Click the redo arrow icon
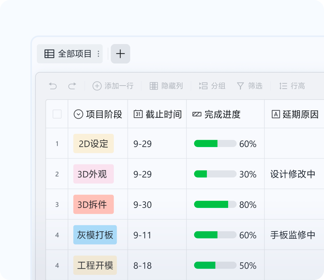Screen dimensions: 324x280 click(x=72, y=86)
